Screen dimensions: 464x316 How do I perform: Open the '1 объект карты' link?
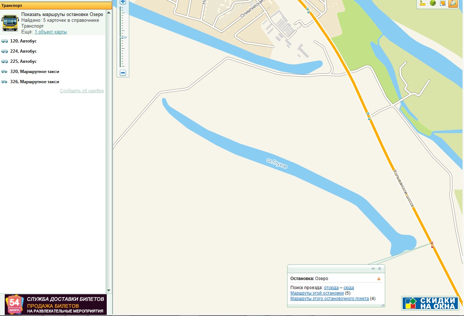point(50,32)
